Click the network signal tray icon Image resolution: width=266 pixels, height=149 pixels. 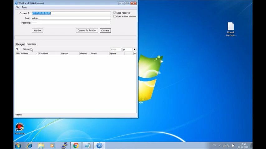pos(224,146)
